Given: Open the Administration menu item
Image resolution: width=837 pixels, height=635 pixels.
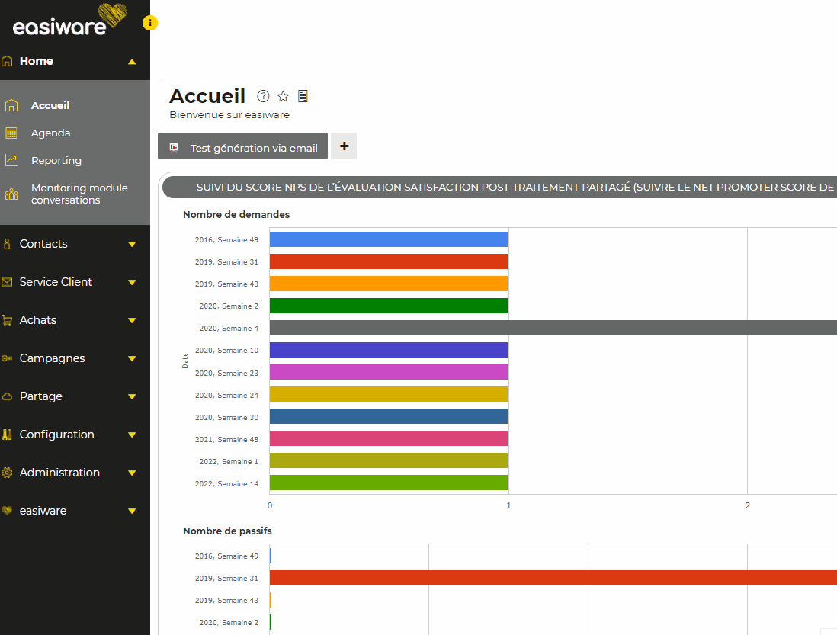Looking at the screenshot, I should 59,473.
